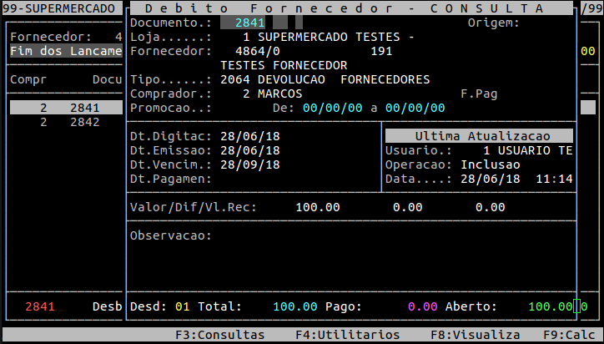Click the Promocao end date after 'a'

point(415,108)
